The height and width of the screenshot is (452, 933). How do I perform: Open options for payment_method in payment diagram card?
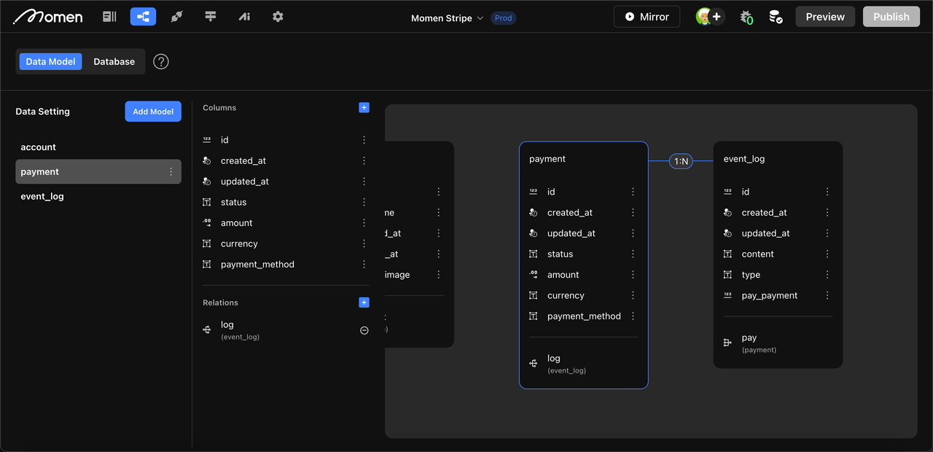click(633, 316)
